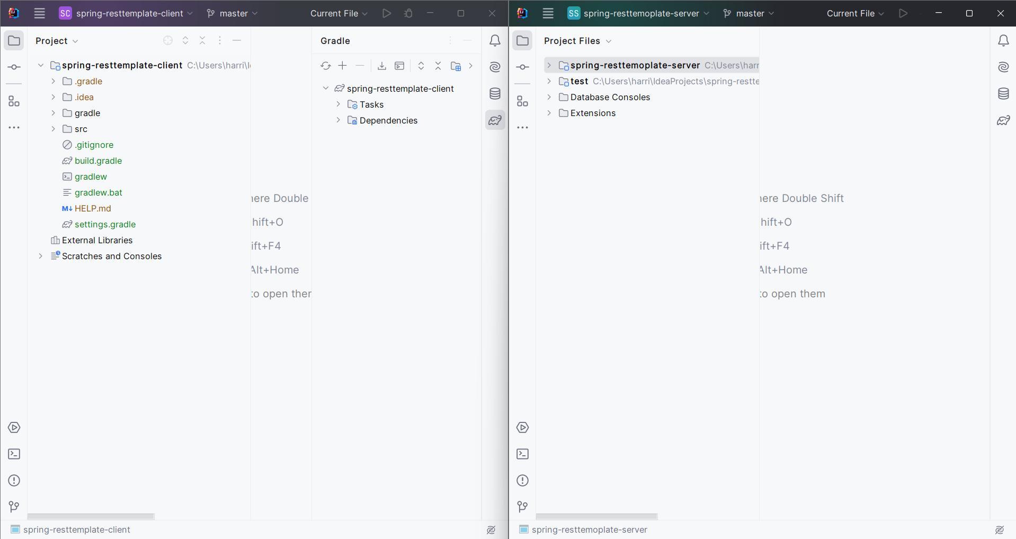1016x539 pixels.
Task: Run Current File in client window
Action: 387,13
